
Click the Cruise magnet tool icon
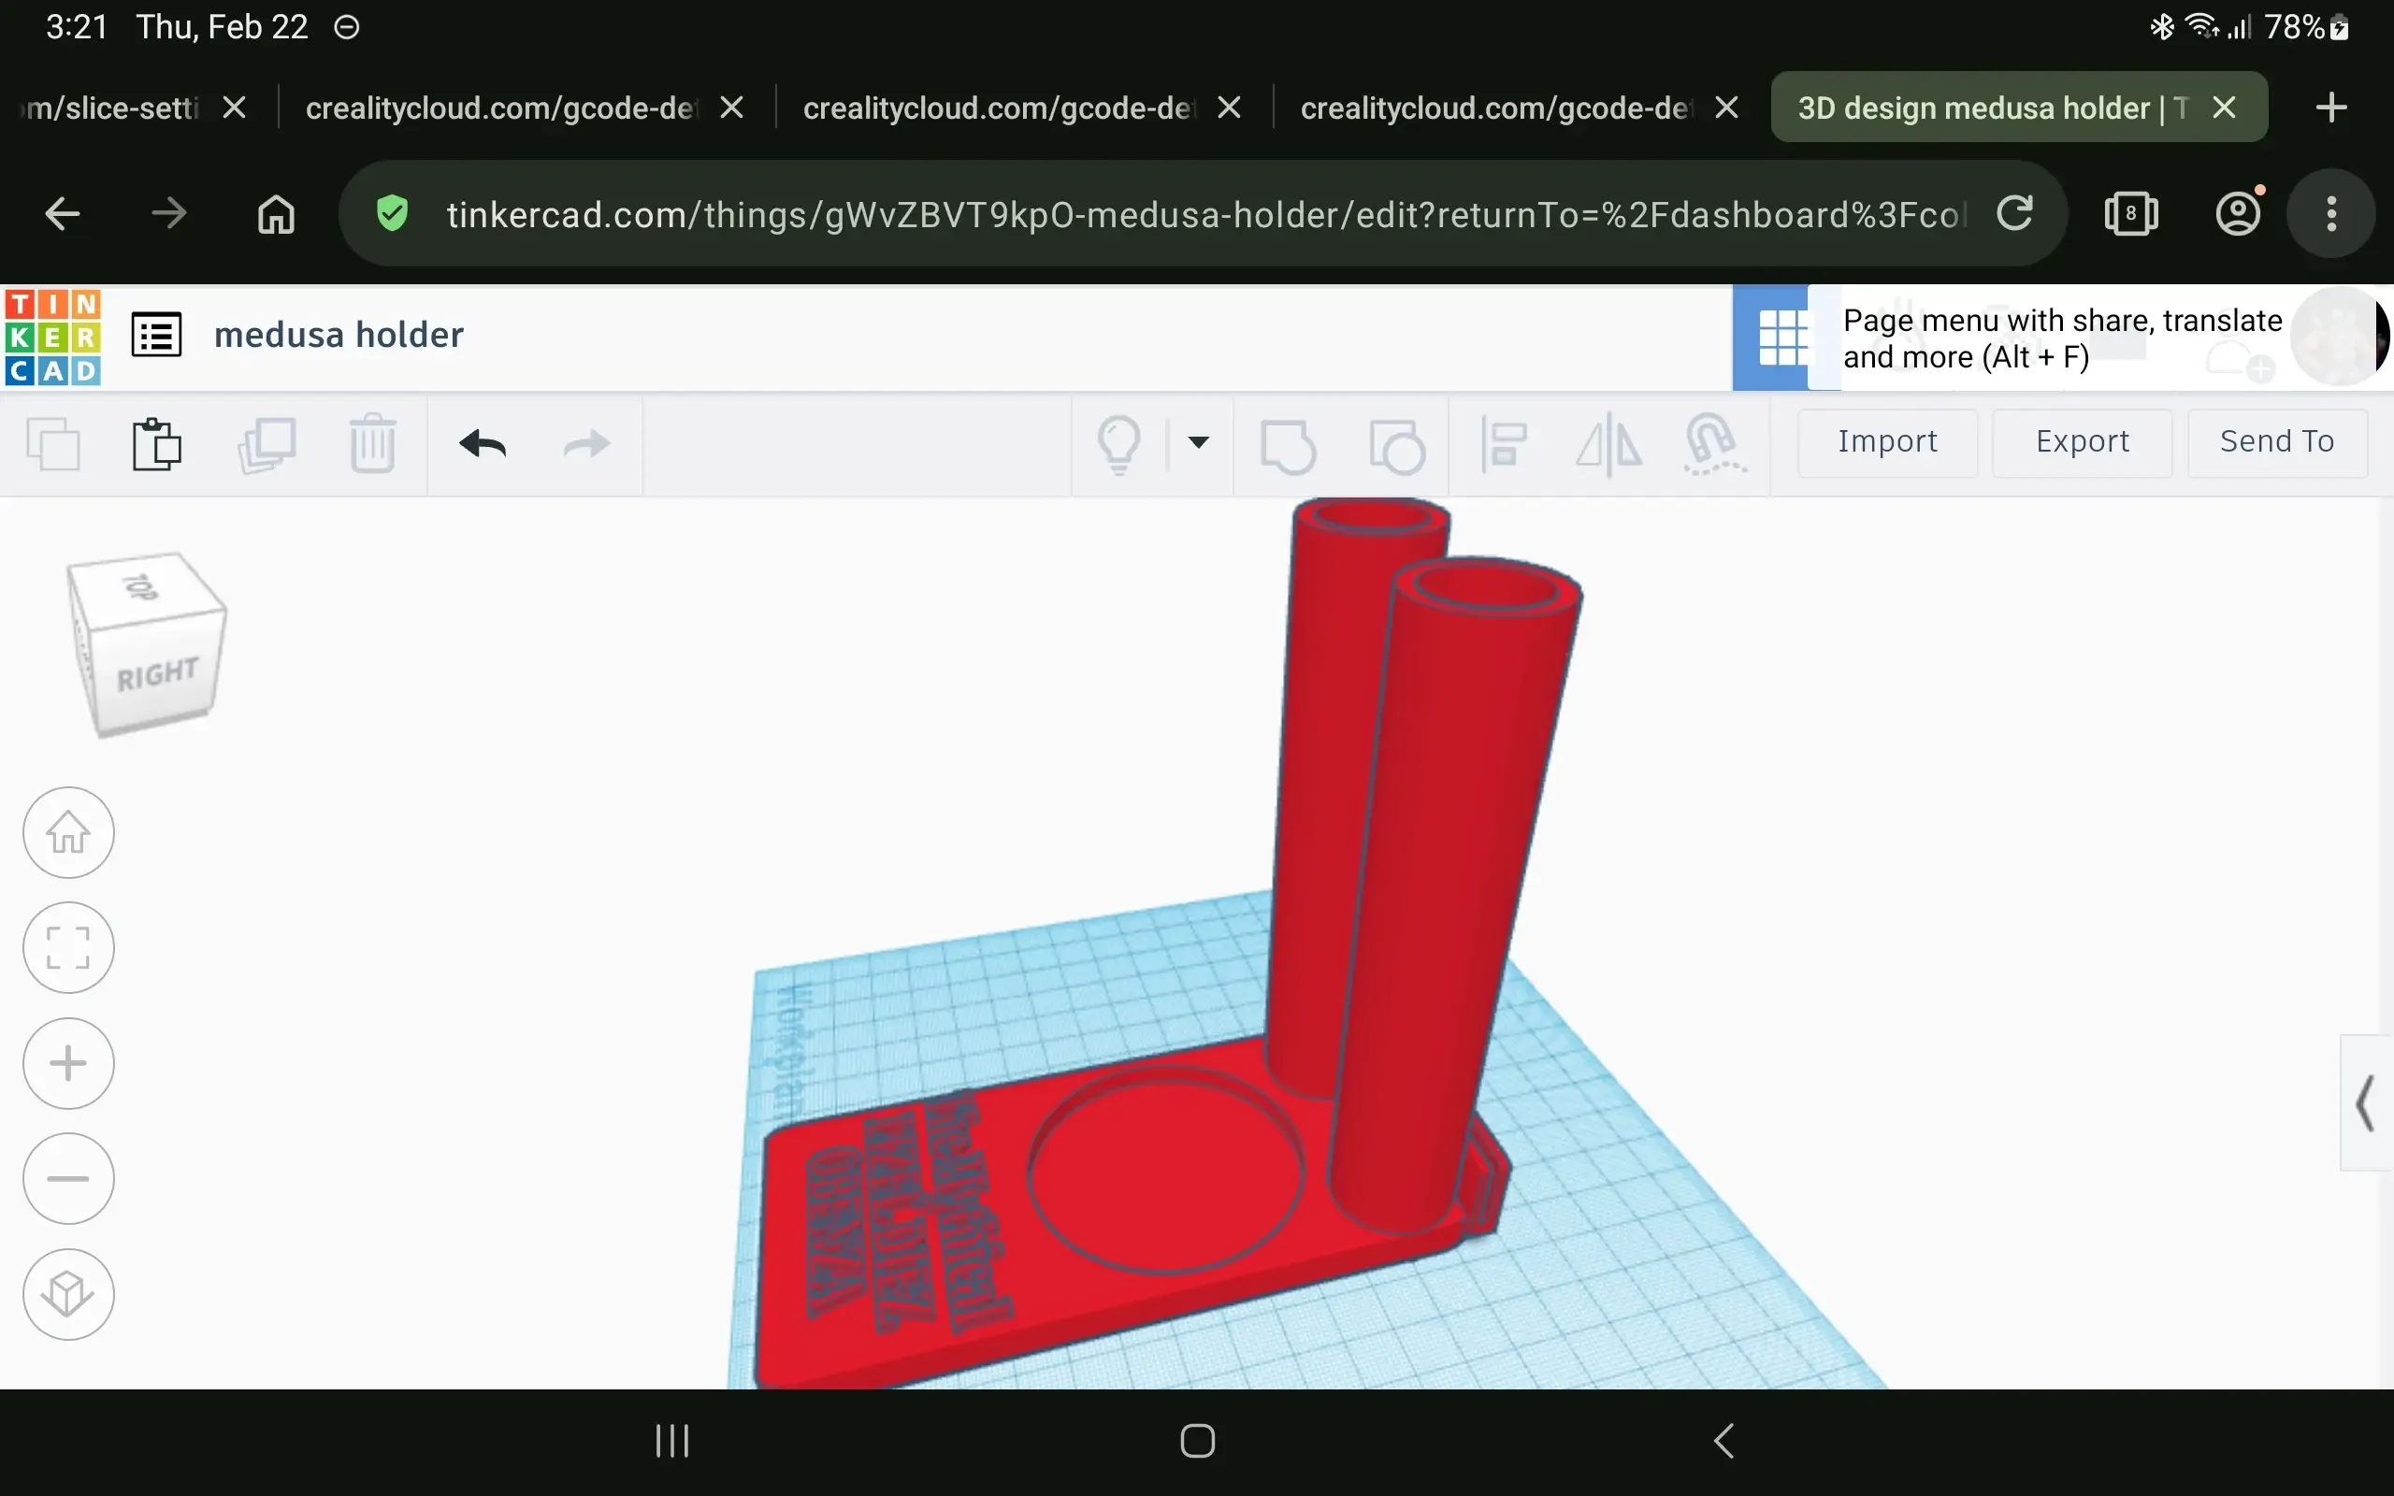[1713, 444]
